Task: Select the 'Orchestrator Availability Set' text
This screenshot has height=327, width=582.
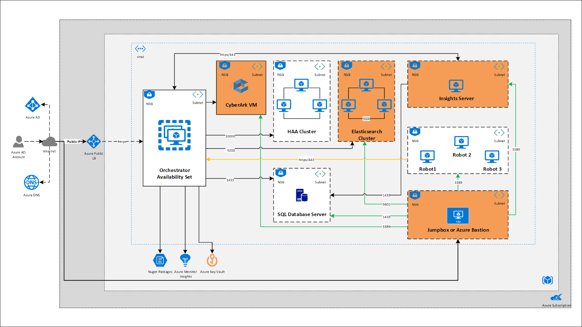Action: point(174,174)
